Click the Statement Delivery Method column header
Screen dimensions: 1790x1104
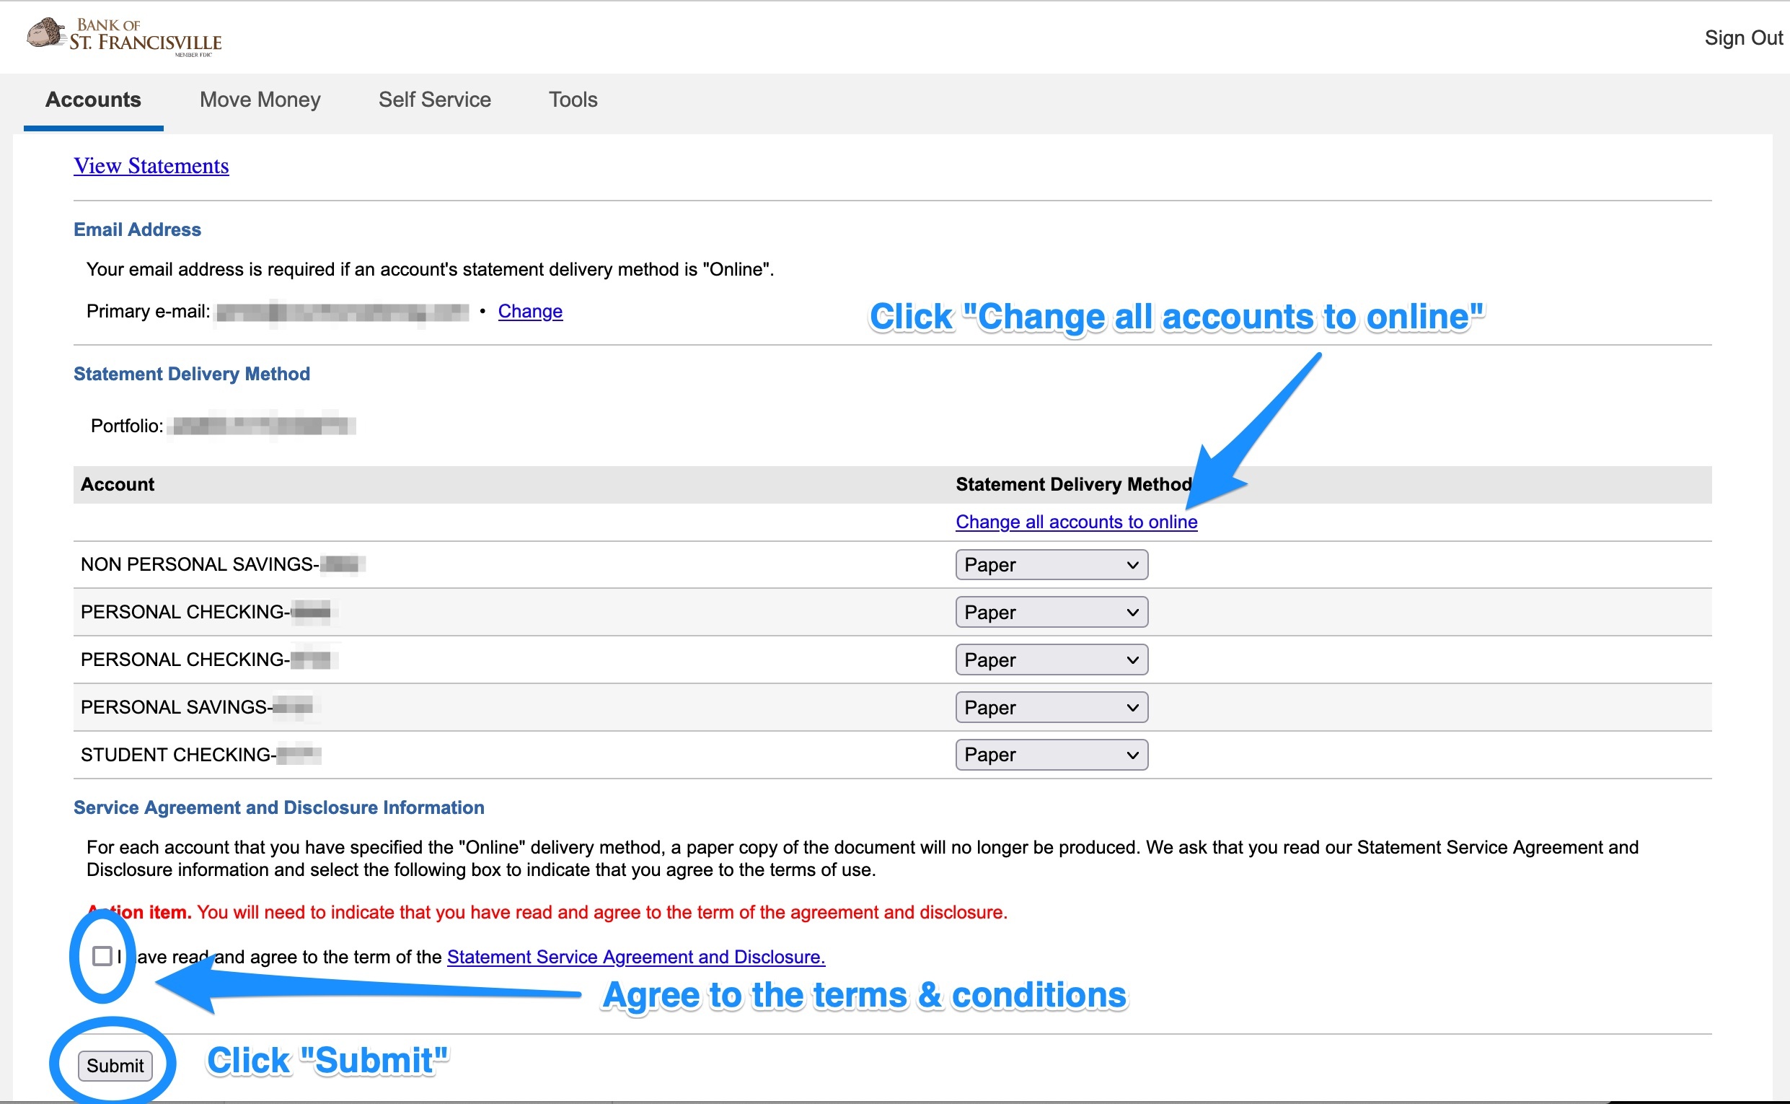coord(1072,485)
